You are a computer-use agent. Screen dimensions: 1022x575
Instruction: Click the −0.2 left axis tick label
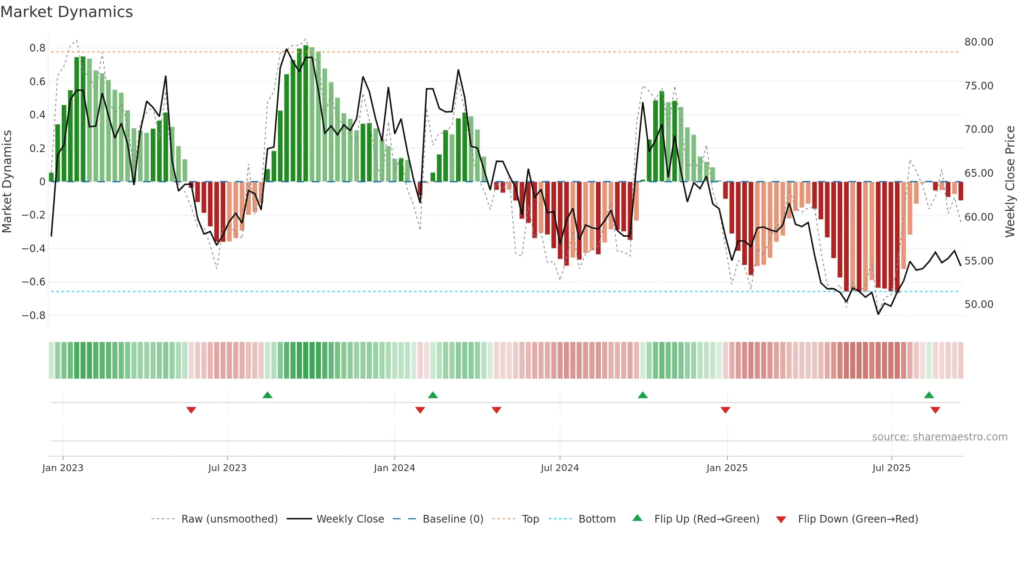pyautogui.click(x=34, y=215)
